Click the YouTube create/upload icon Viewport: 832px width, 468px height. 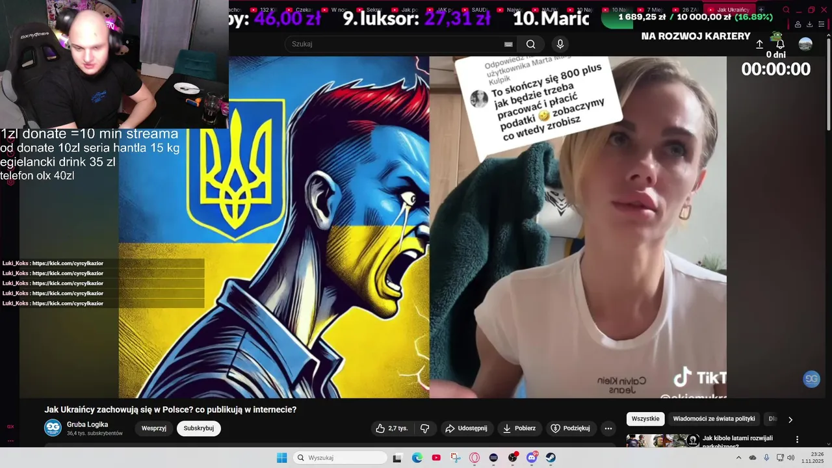pos(759,44)
